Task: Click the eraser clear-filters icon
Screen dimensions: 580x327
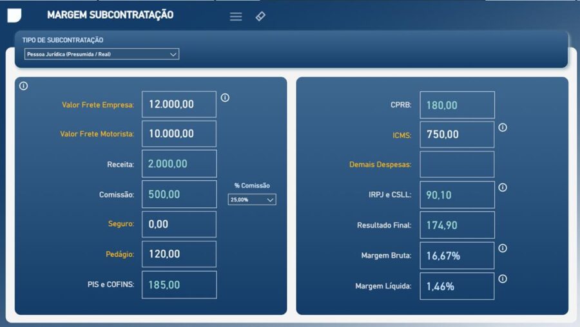Action: pyautogui.click(x=260, y=16)
